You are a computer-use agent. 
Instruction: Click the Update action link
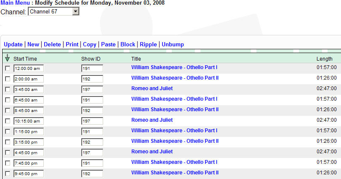13,44
